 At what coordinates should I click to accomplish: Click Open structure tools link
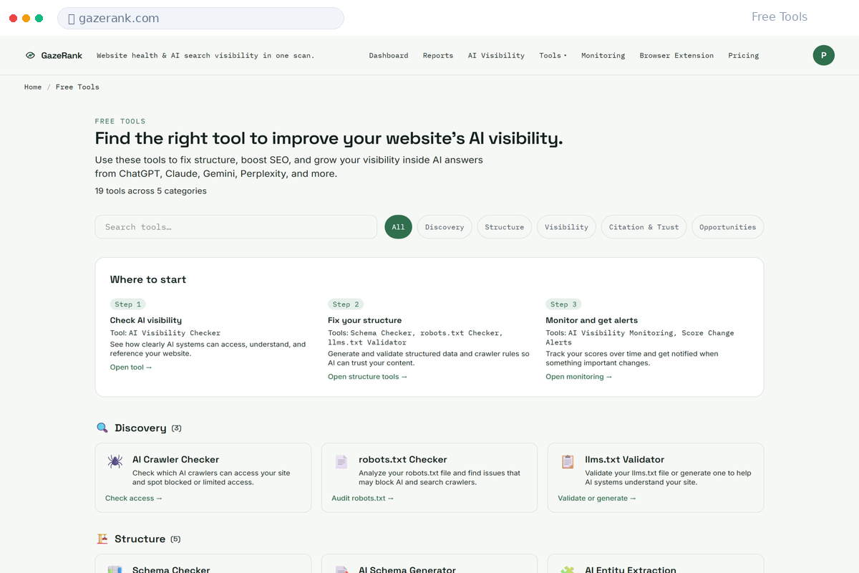pyautogui.click(x=368, y=377)
